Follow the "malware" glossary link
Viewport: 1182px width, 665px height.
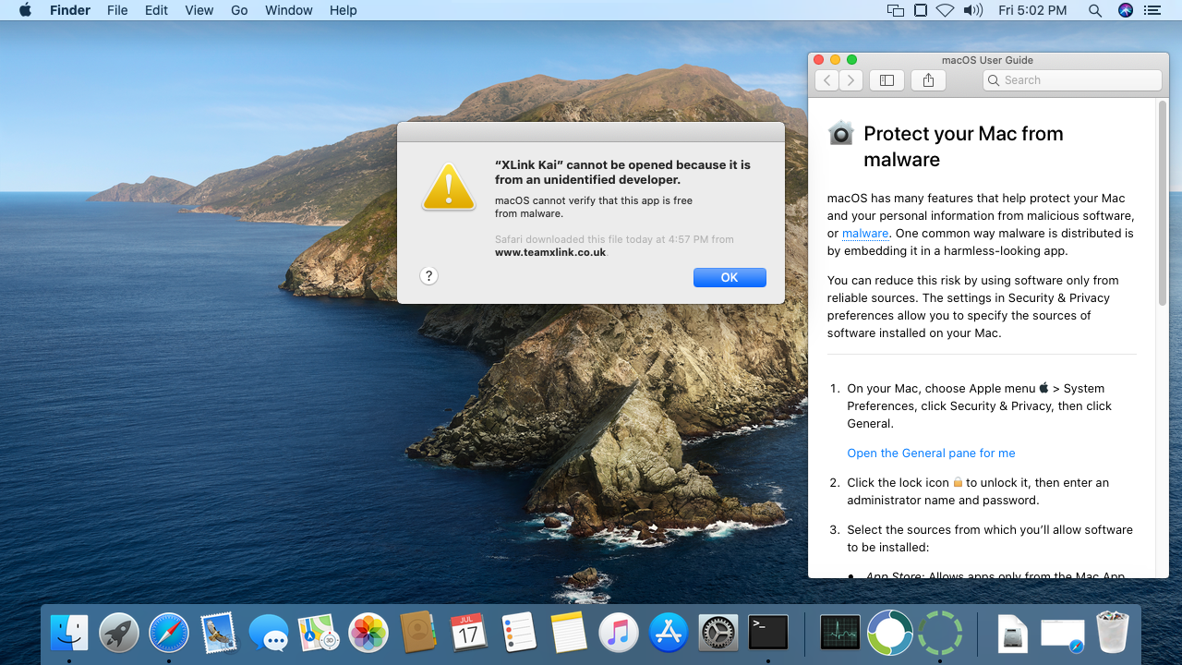pyautogui.click(x=865, y=234)
